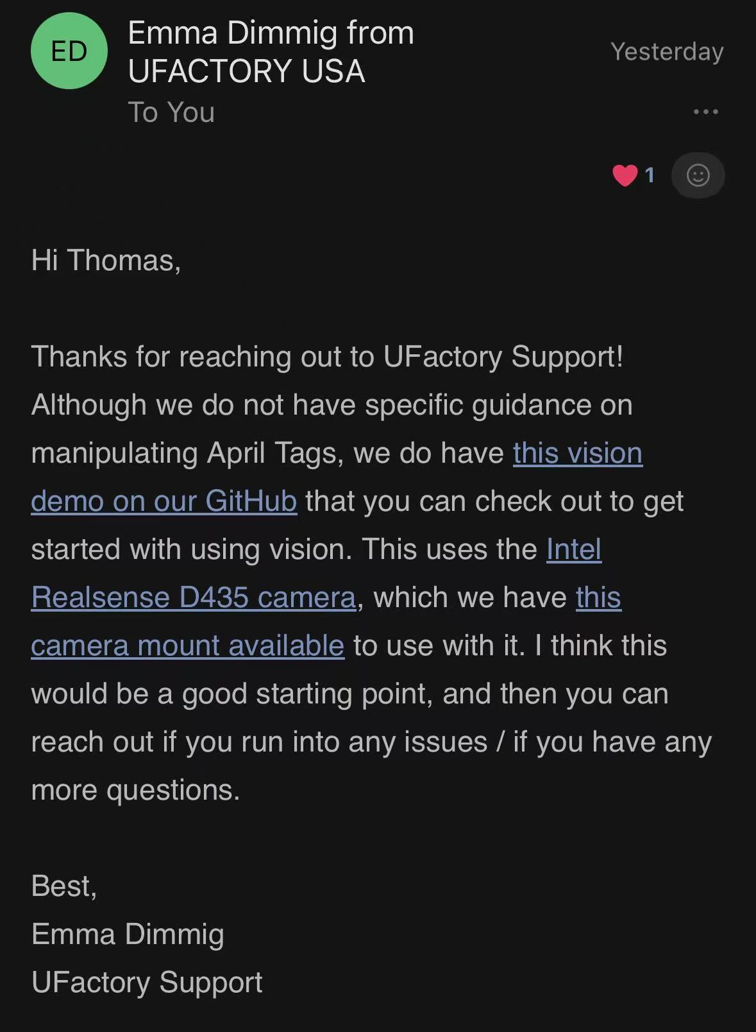Image resolution: width=756 pixels, height=1032 pixels.
Task: Expand the To You recipient list
Action: 170,114
